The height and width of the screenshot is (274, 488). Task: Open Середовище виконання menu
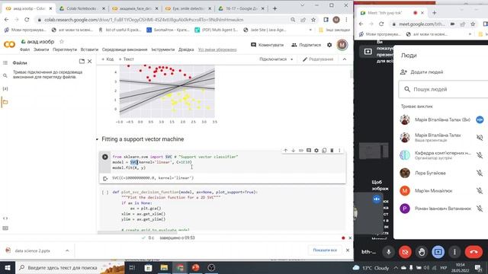pos(124,49)
